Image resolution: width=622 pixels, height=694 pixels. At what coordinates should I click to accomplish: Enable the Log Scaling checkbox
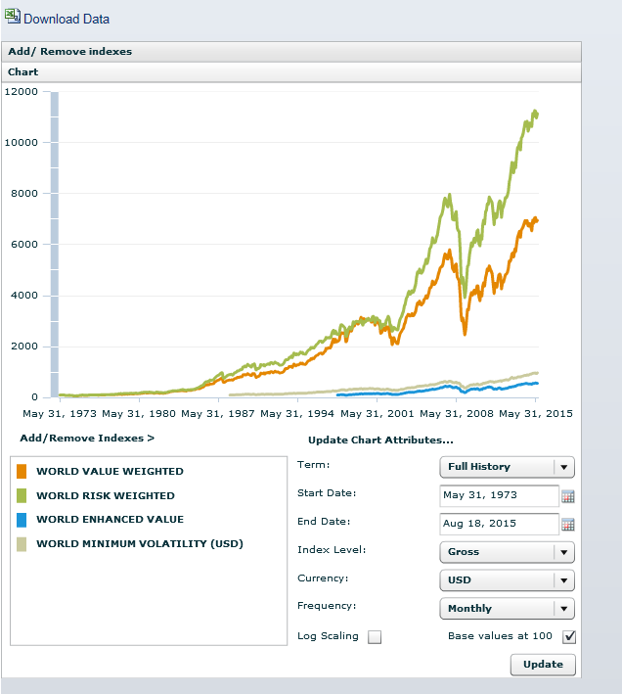pos(375,637)
